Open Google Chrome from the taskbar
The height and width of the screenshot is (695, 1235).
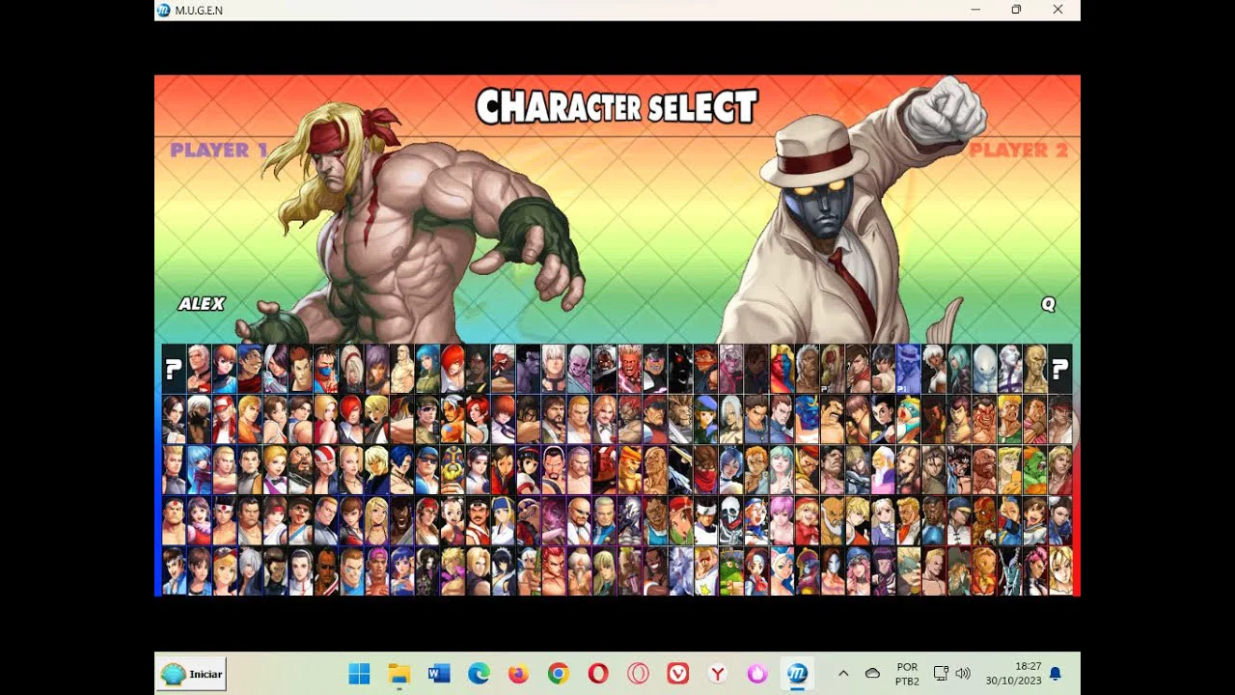558,674
